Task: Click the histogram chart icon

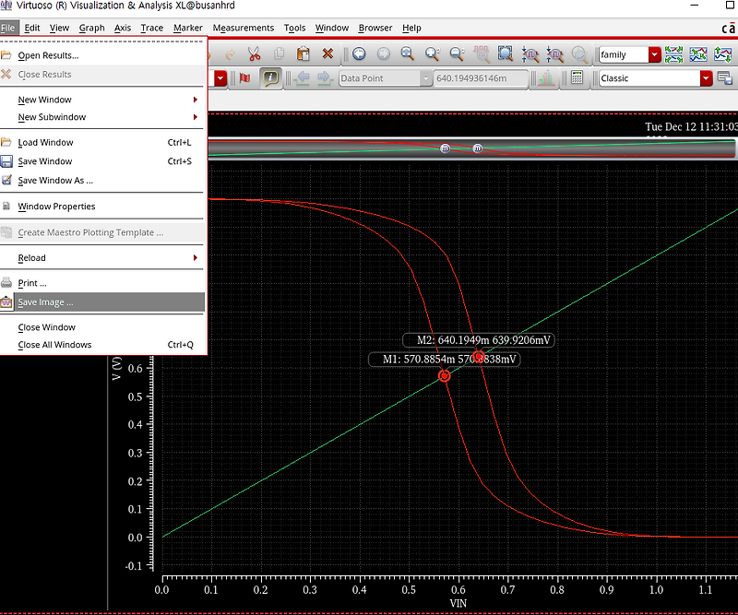Action: 545,78
